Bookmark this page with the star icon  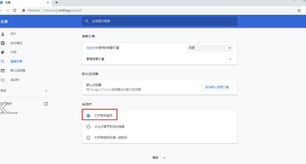[299, 10]
